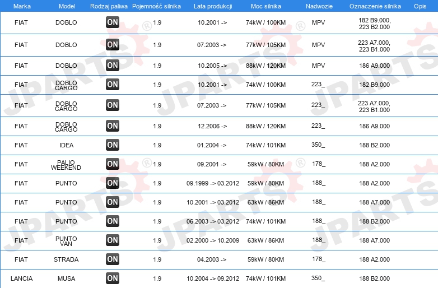This screenshot has height=288, width=438.
Task: Click the Moc silnika column header
Action: tap(266, 6)
